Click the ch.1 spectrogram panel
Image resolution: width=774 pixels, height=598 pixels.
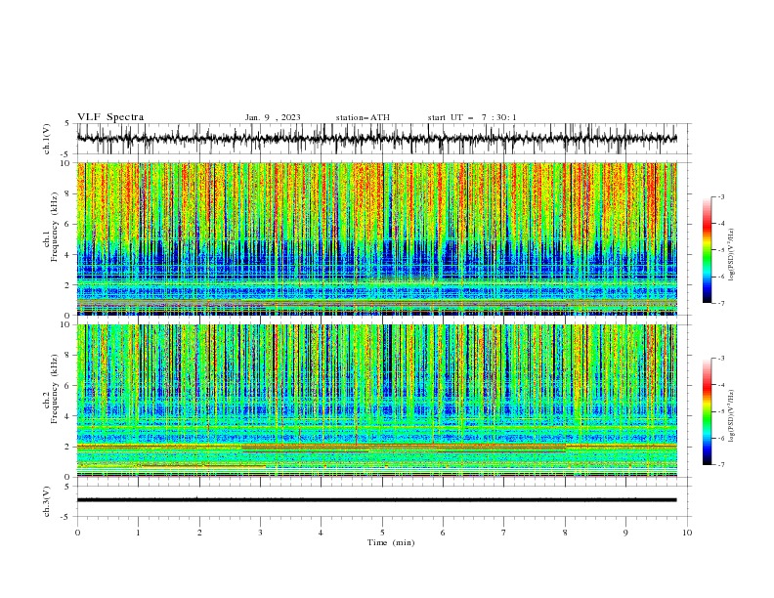click(376, 238)
